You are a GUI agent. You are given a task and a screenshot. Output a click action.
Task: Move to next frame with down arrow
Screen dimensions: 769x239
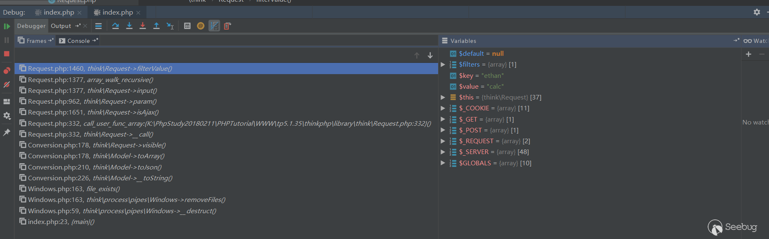click(430, 55)
